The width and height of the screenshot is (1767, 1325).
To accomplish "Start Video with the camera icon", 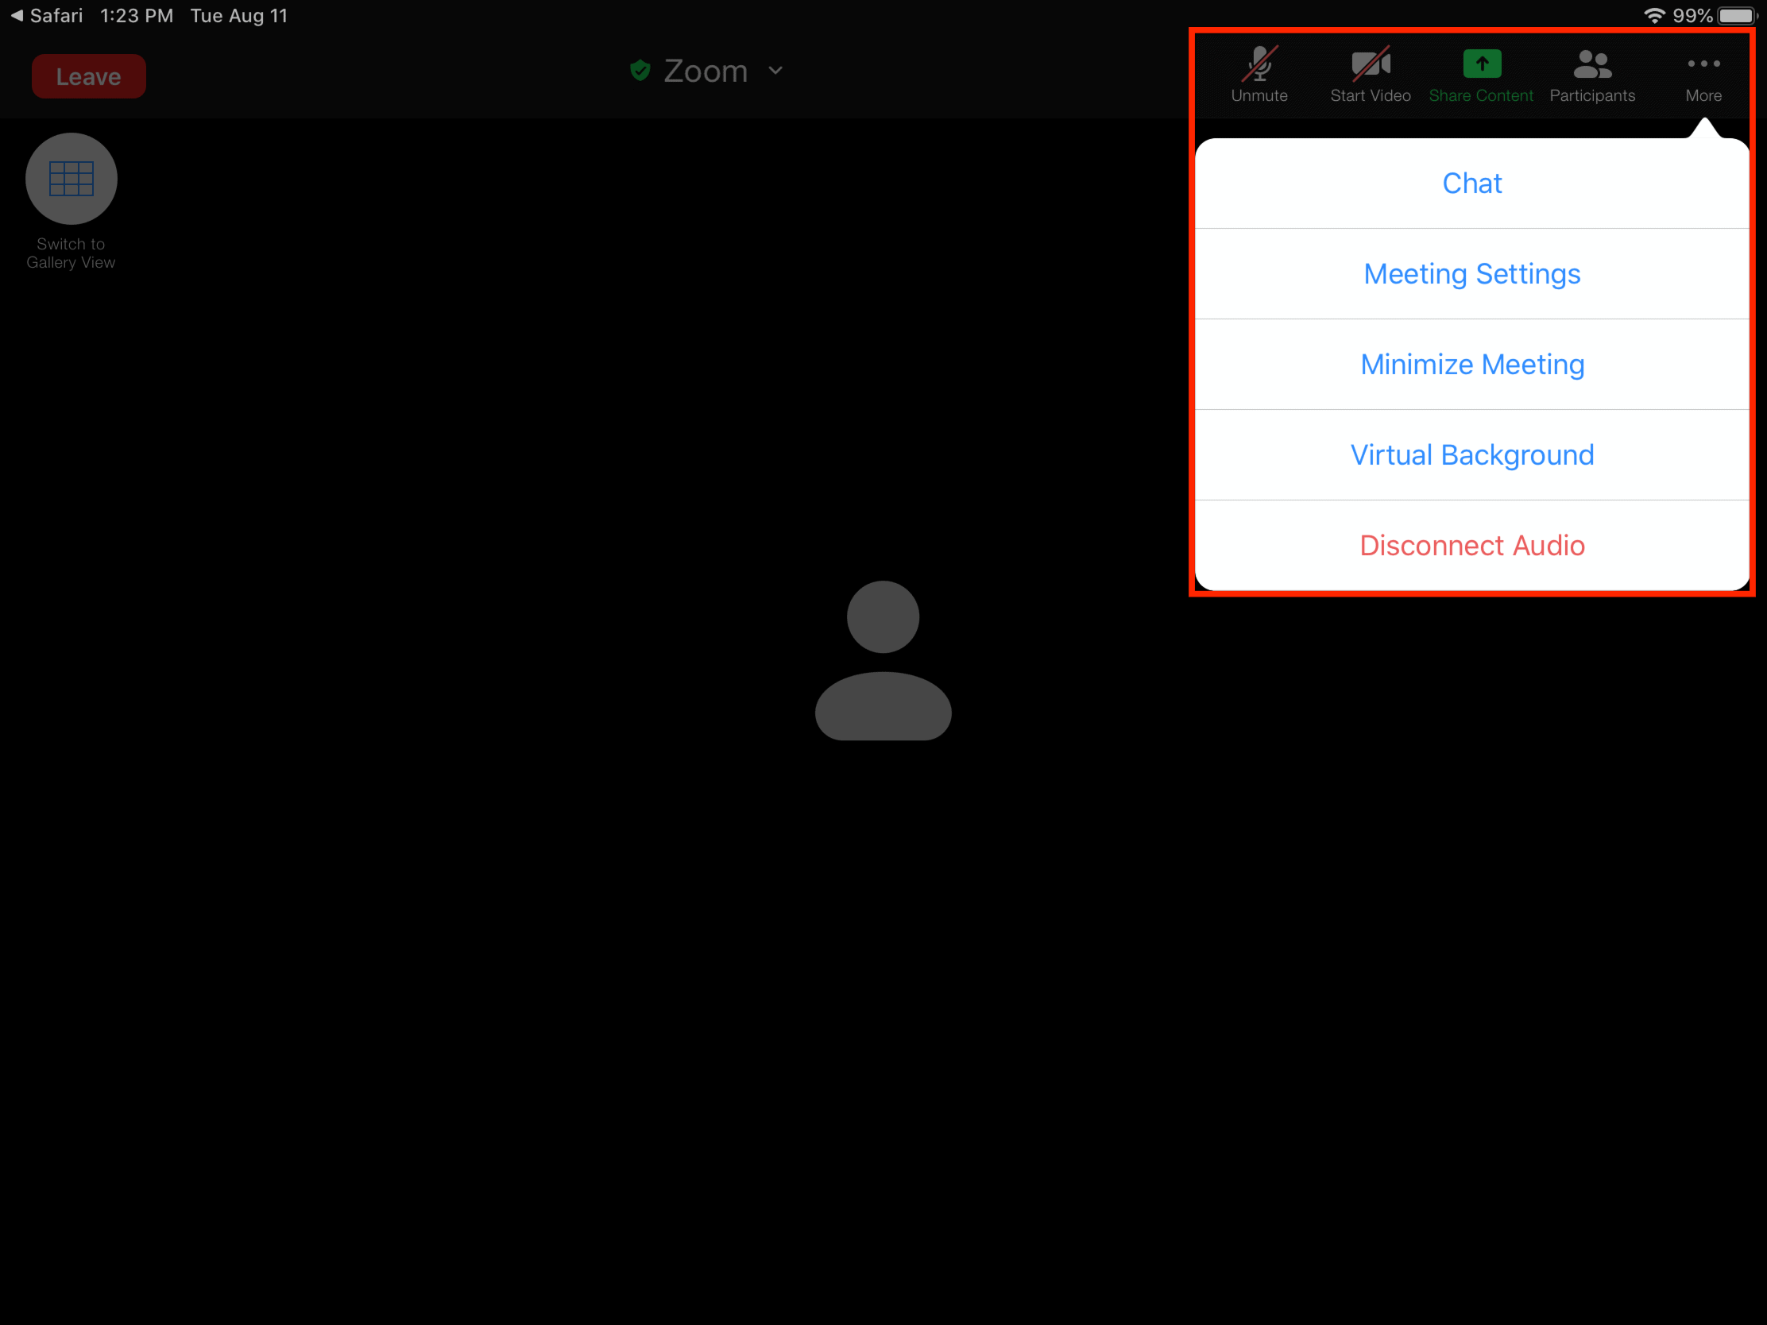I will tap(1370, 75).
